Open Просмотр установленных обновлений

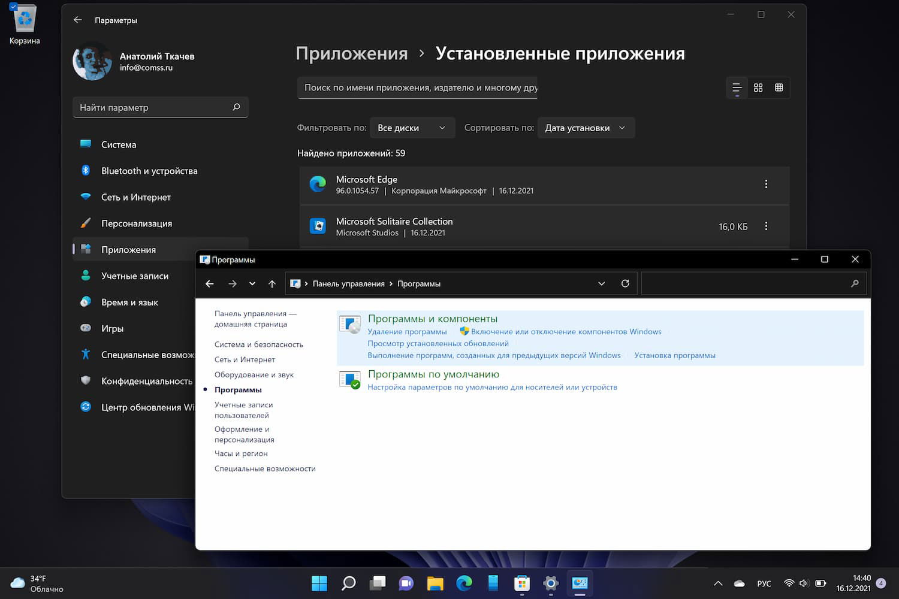(438, 344)
